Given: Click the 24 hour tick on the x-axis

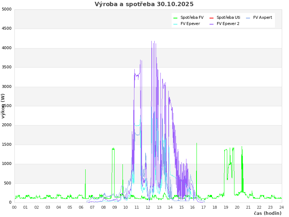Looking at the screenshot, I should (x=281, y=207).
